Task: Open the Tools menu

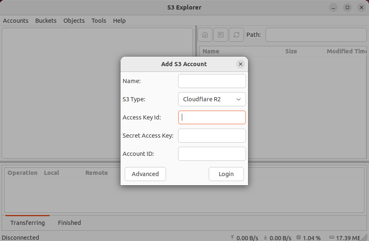Action: pyautogui.click(x=99, y=21)
